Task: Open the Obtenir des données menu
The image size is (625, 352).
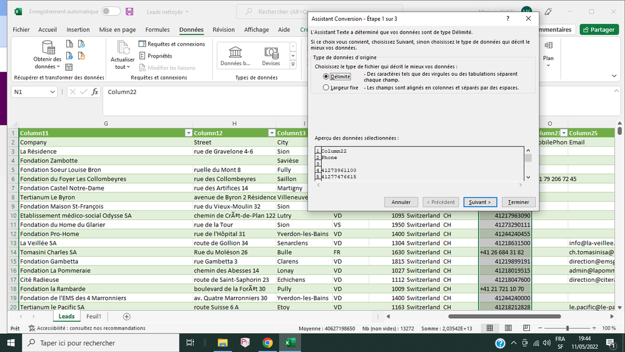Action: click(x=48, y=55)
